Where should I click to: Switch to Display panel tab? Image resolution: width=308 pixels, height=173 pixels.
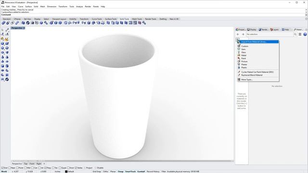[x=252, y=29]
